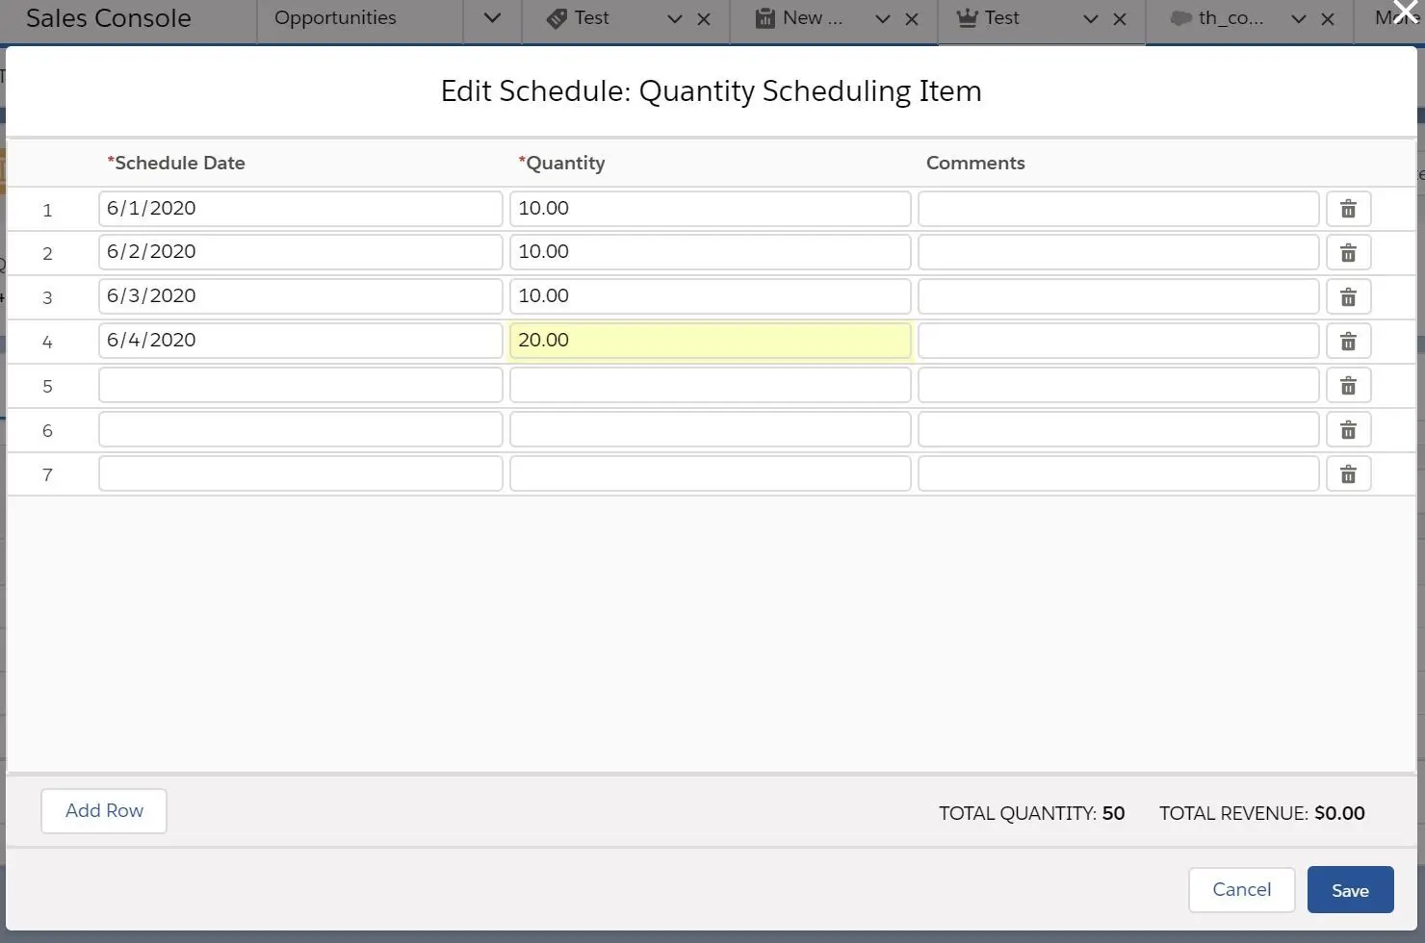This screenshot has width=1425, height=943.
Task: Click Comments field in row 1
Action: coord(1119,209)
